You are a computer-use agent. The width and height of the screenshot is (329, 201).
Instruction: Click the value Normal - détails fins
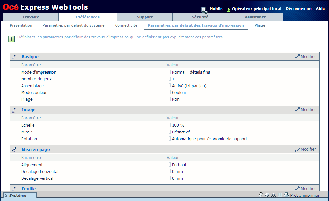coord(191,72)
